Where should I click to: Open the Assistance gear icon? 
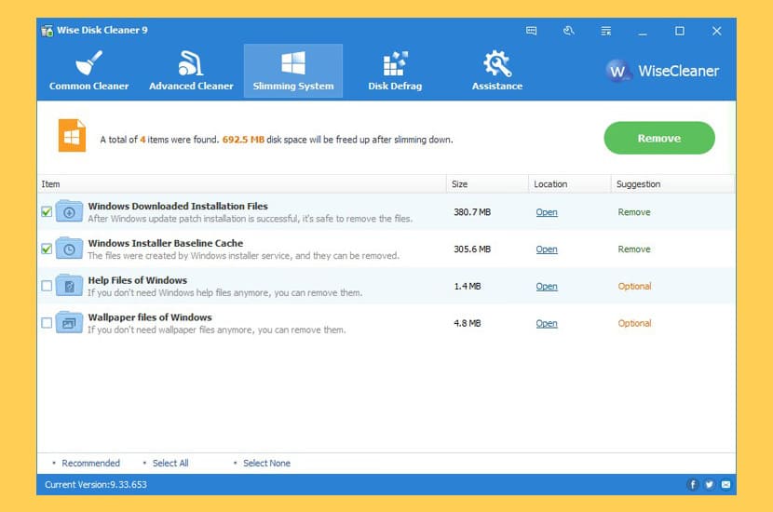(x=497, y=63)
